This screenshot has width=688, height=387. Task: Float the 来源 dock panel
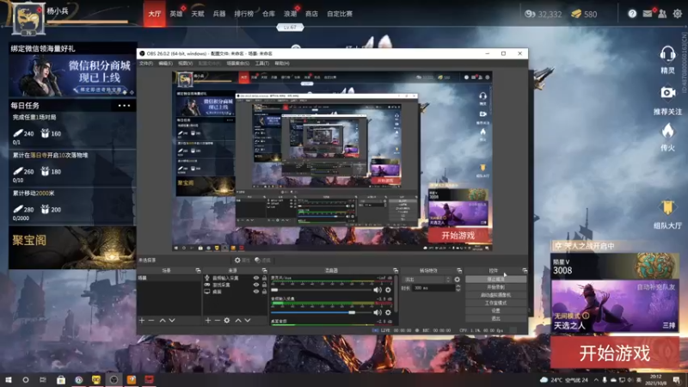[264, 271]
